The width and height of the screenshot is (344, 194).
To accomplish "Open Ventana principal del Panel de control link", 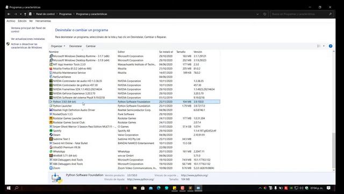I will point(28,30).
